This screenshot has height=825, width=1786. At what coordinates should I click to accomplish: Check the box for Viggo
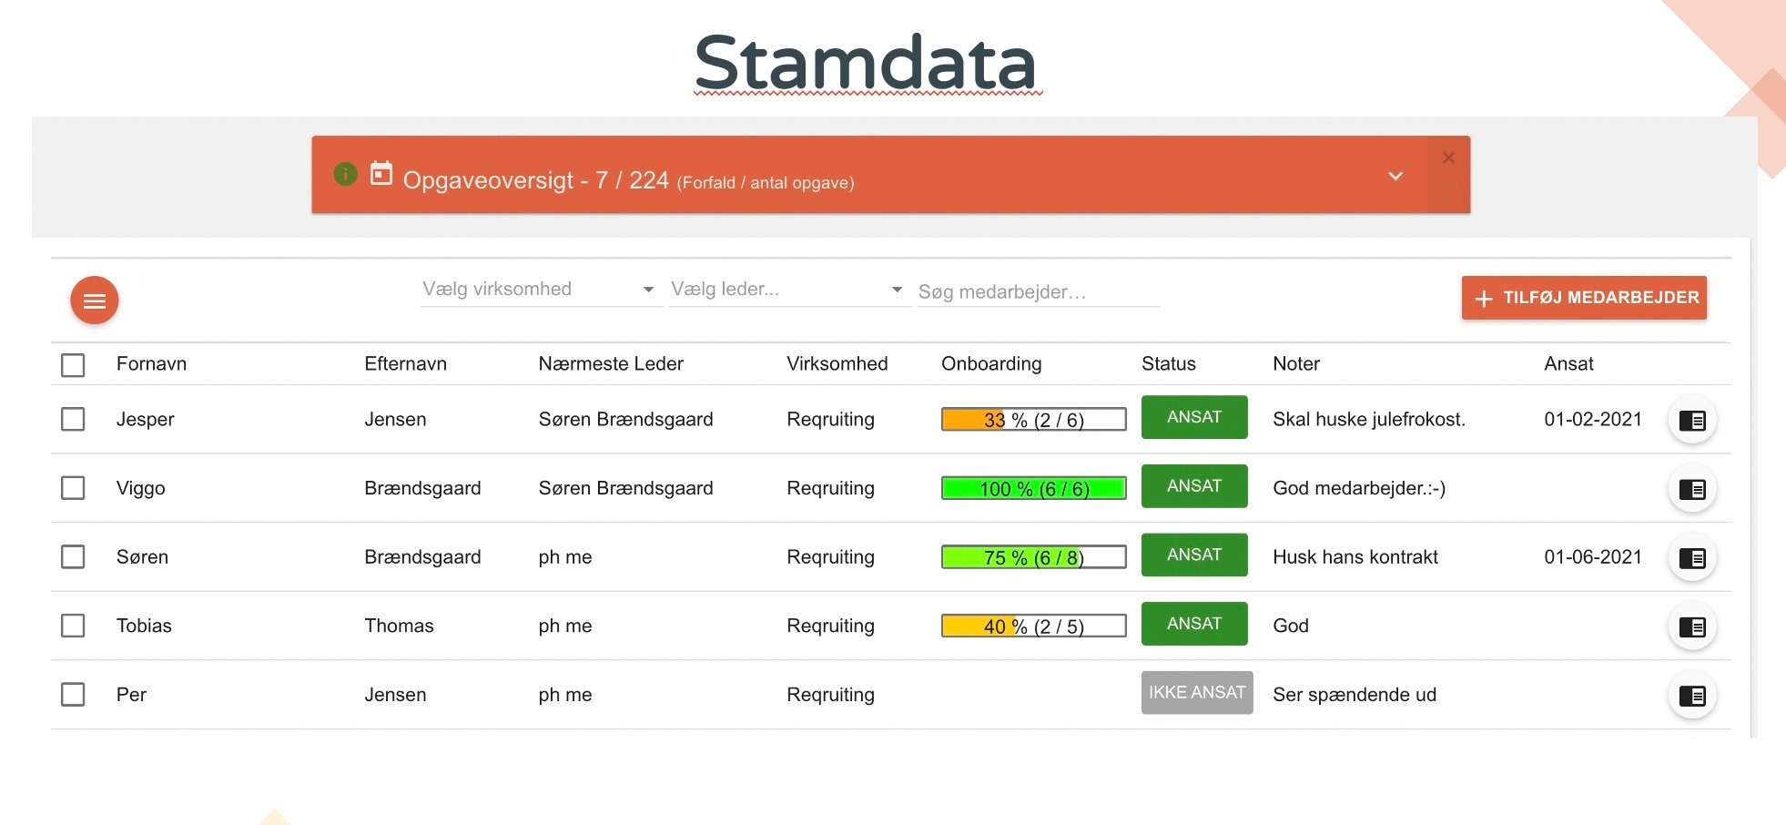pyautogui.click(x=73, y=488)
